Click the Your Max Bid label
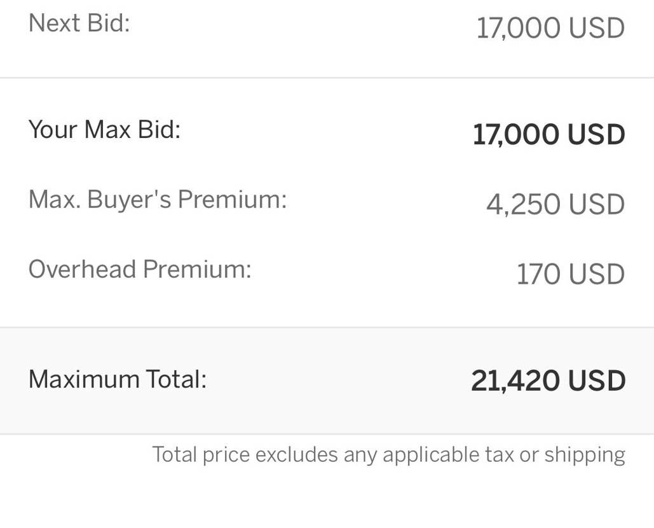The image size is (654, 528). click(104, 130)
